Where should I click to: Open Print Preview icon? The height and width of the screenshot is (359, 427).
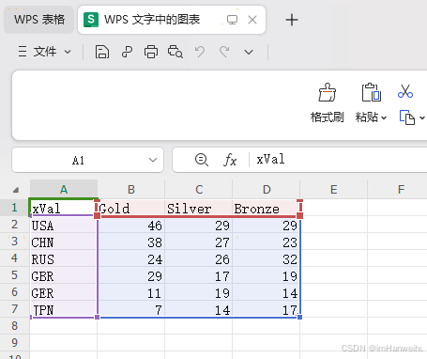175,52
